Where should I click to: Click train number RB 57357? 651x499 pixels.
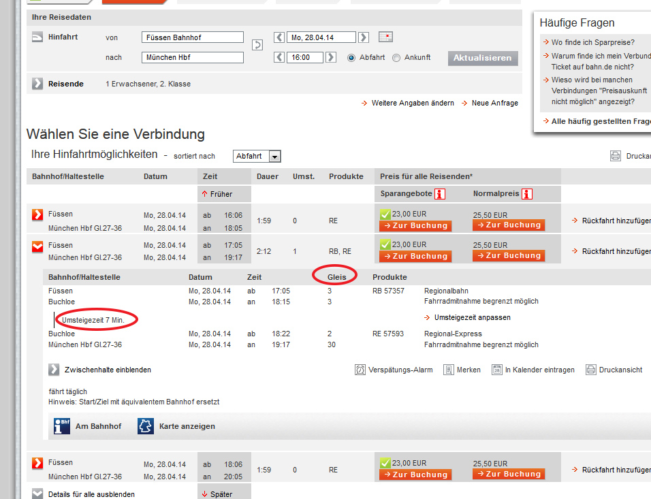click(x=388, y=291)
